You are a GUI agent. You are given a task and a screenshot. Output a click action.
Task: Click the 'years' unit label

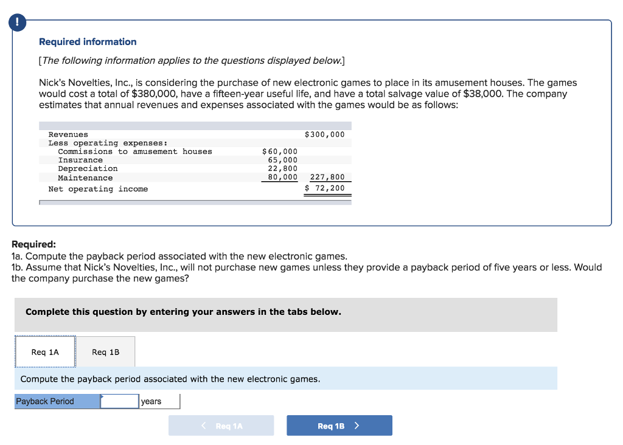(x=151, y=401)
